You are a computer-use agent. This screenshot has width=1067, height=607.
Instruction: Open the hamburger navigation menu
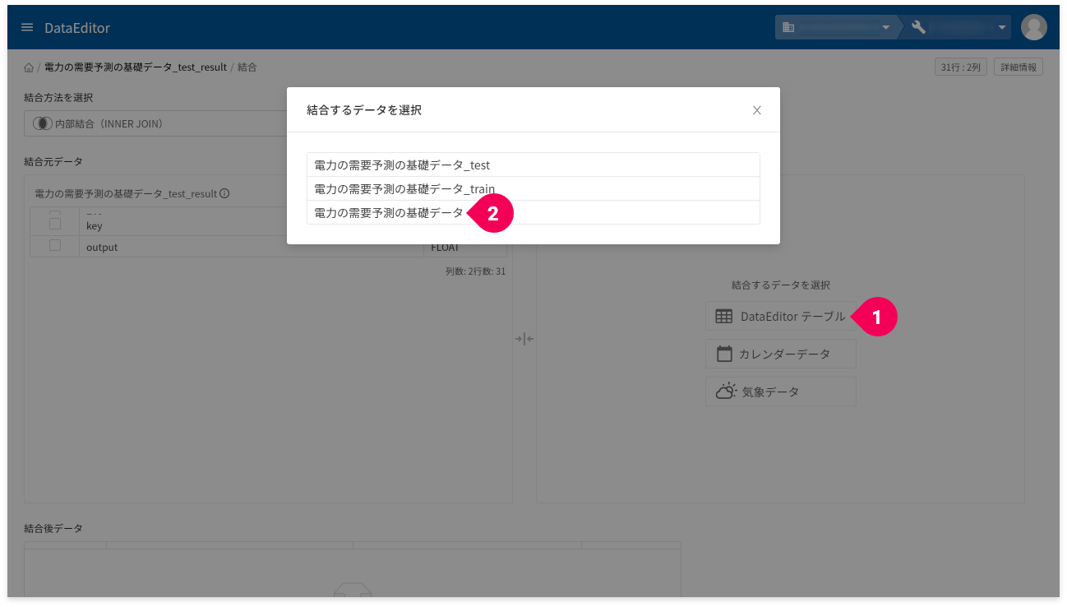(x=27, y=28)
